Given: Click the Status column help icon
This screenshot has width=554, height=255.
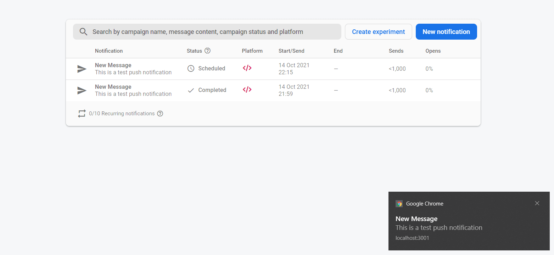Looking at the screenshot, I should coord(208,51).
